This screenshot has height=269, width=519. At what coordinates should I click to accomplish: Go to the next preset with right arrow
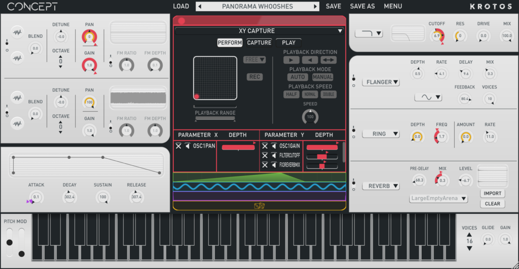tap(316, 7)
